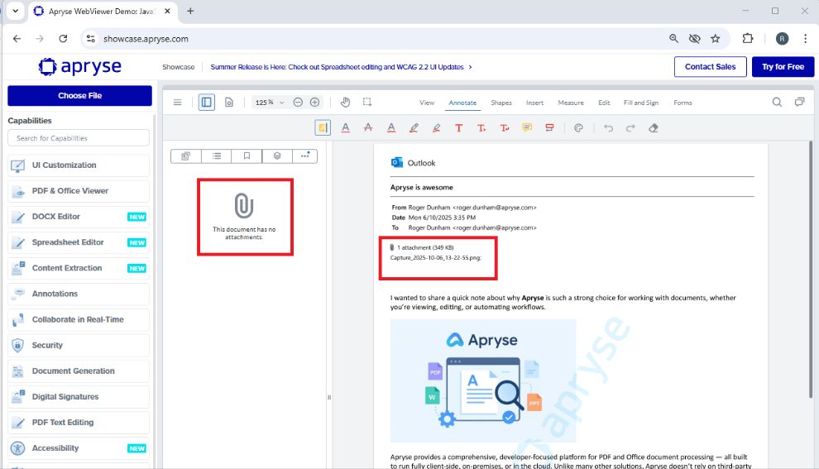Select the red stamp-style annotation tool
Image resolution: width=819 pixels, height=469 pixels.
549,128
